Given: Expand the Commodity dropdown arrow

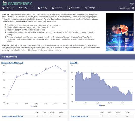Looking at the screenshot, I should [82, 8].
